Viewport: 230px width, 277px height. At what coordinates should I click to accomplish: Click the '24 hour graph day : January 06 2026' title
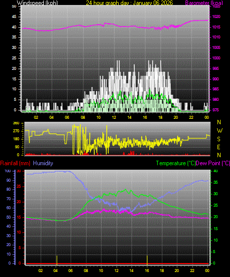point(130,2)
